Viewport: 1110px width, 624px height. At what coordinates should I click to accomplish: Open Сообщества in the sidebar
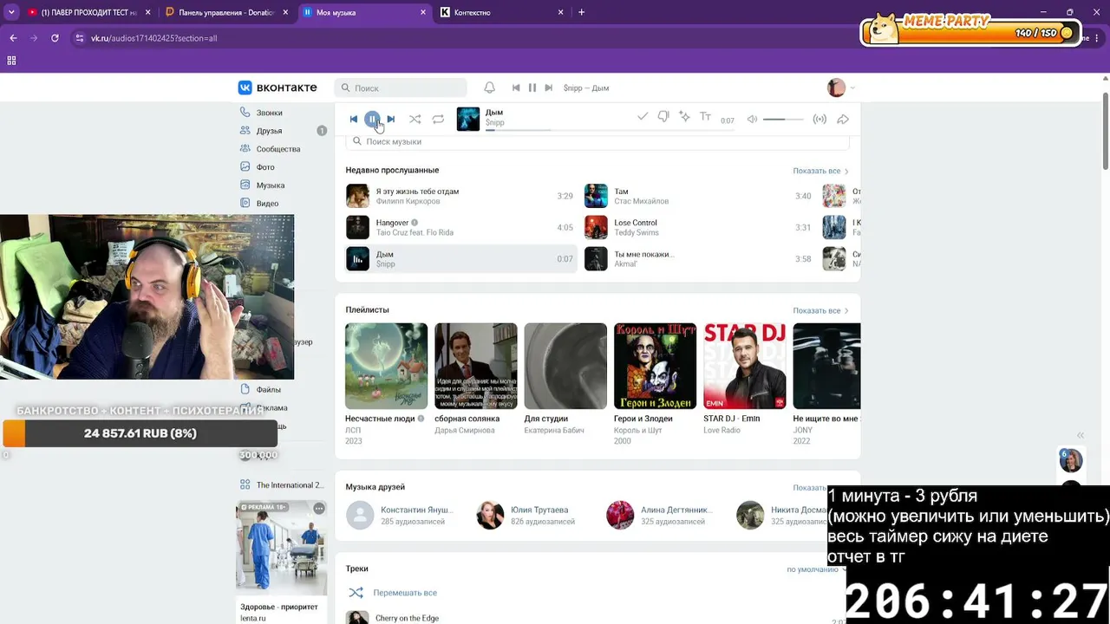click(x=277, y=149)
